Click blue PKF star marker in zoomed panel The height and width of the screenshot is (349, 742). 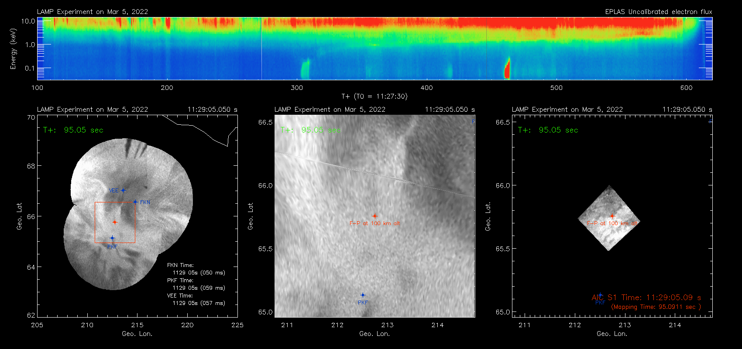(x=363, y=295)
